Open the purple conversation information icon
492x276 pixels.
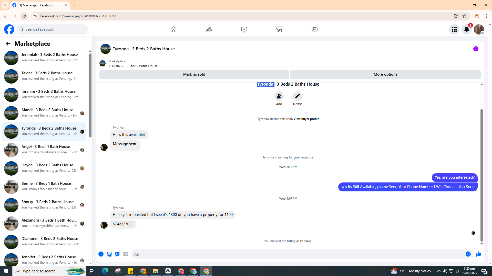[476, 49]
